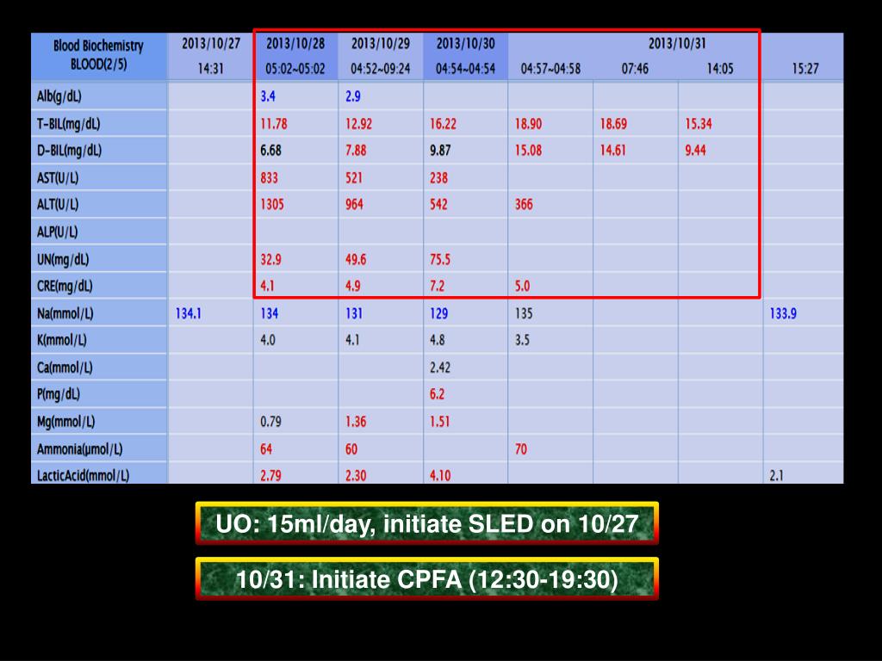This screenshot has height=661, width=882.
Task: Click the lactic acid value 2.1
Action: coord(776,475)
